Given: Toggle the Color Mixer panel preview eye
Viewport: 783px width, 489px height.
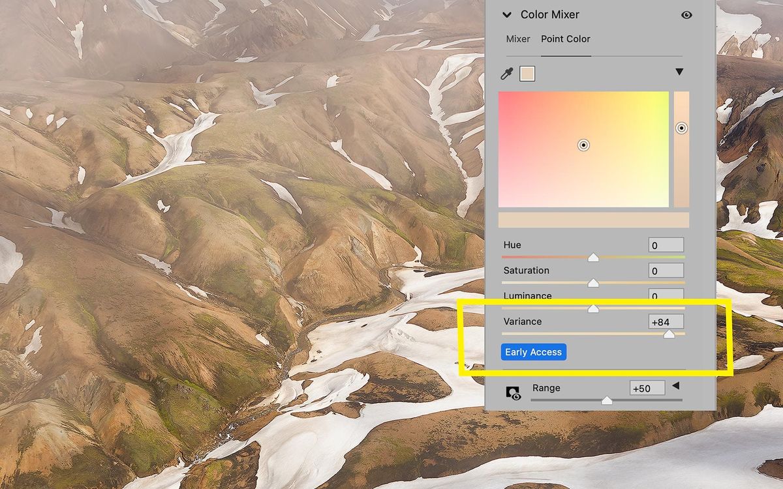Looking at the screenshot, I should coord(686,14).
